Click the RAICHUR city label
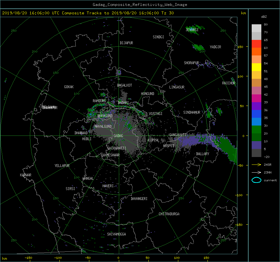280x262 pixels. 229,83
